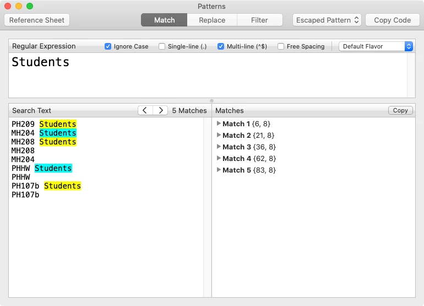Click the Copy Code button
Image resolution: width=424 pixels, height=306 pixels.
coord(393,20)
